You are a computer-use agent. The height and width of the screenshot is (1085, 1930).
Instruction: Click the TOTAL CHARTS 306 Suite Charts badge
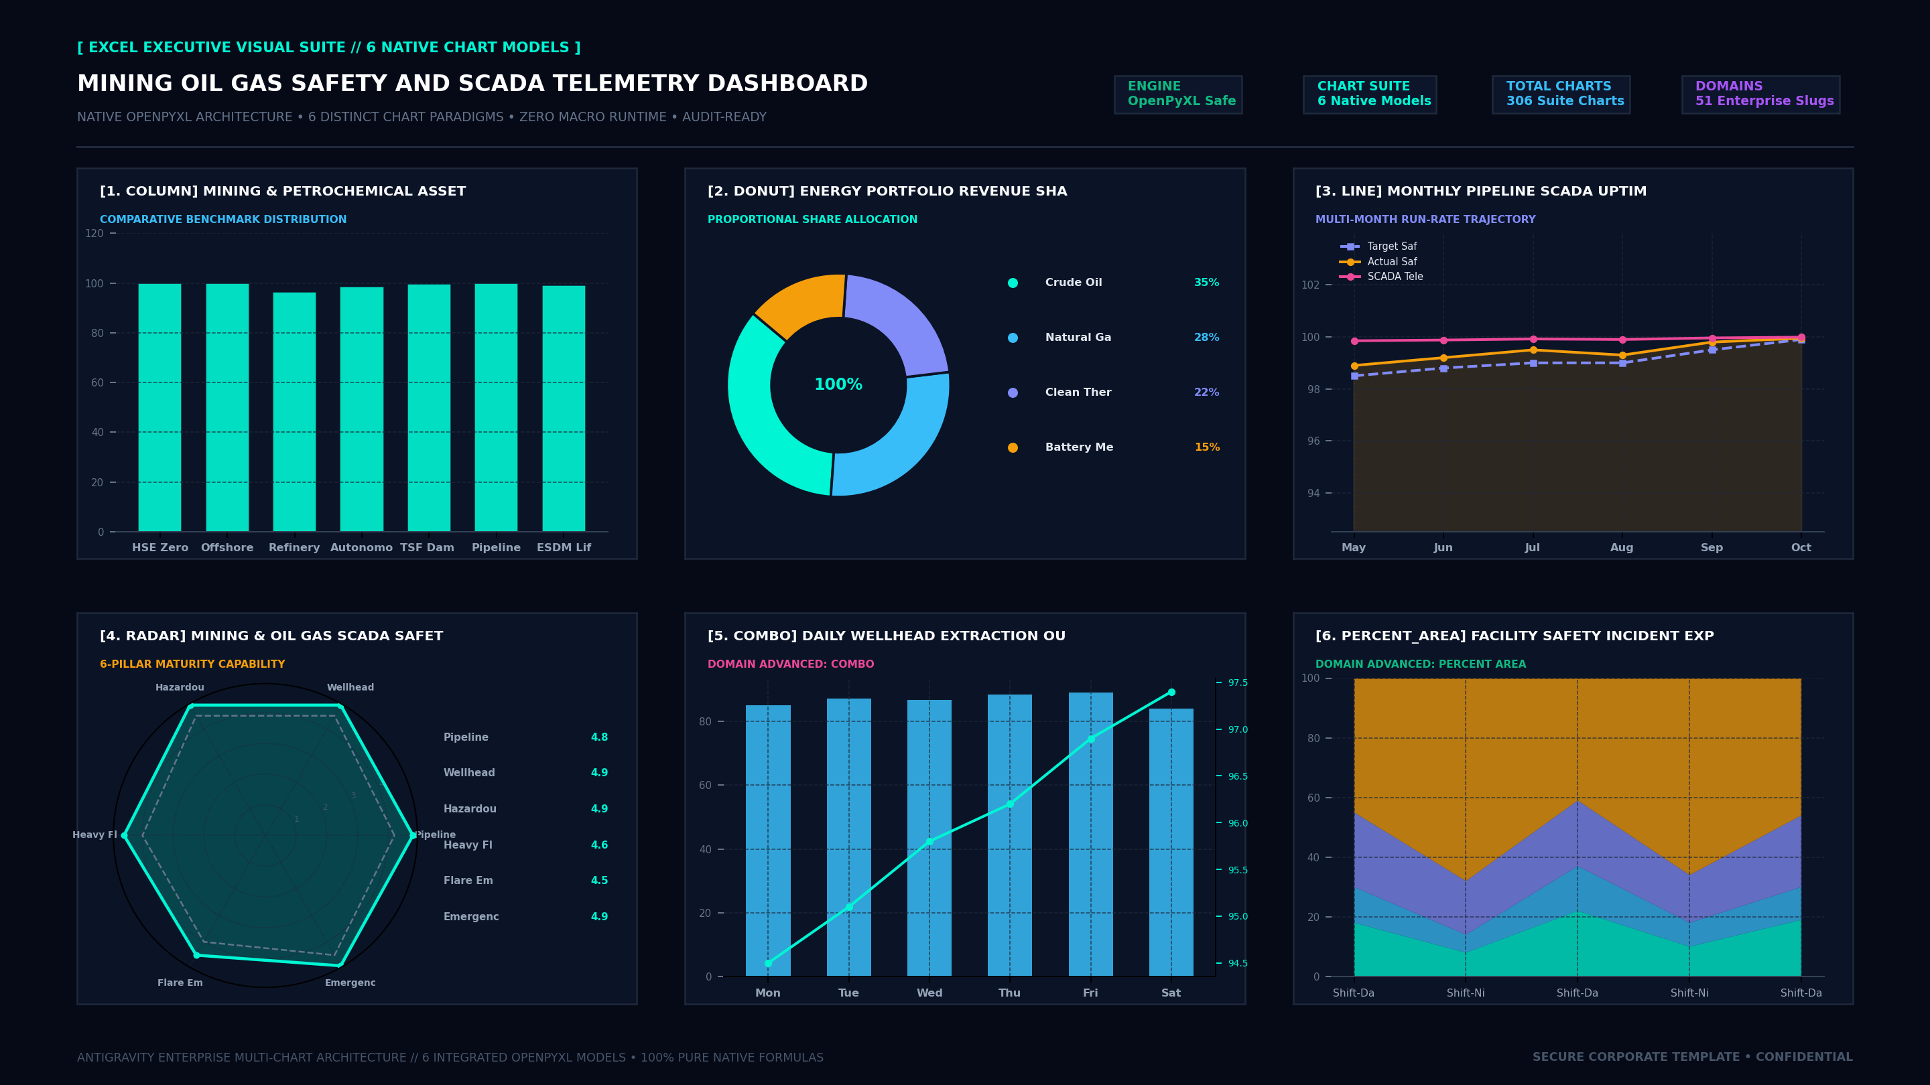pyautogui.click(x=1561, y=94)
